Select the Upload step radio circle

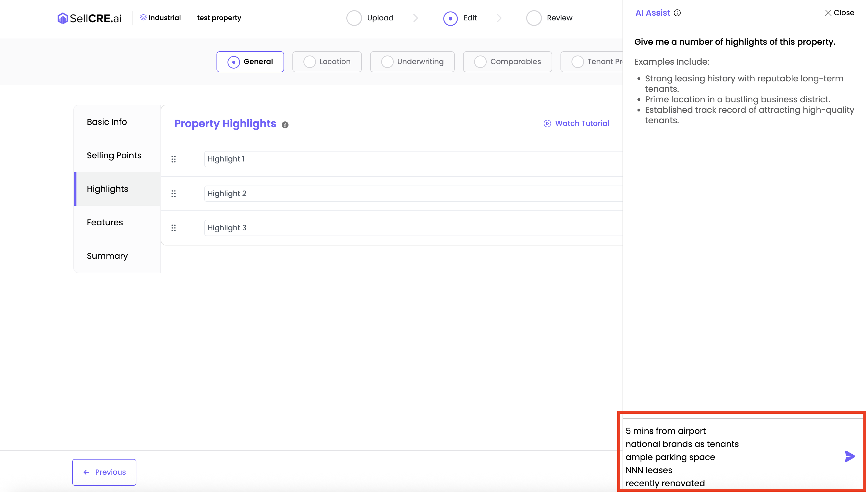click(354, 18)
